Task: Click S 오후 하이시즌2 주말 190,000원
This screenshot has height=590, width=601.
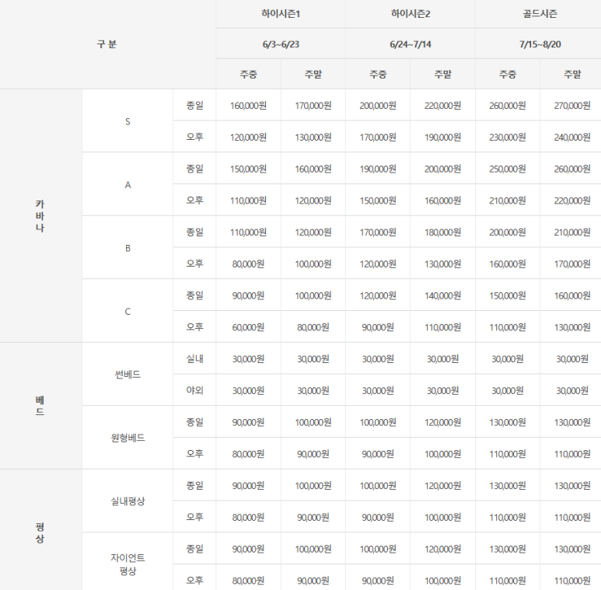Action: pos(442,137)
